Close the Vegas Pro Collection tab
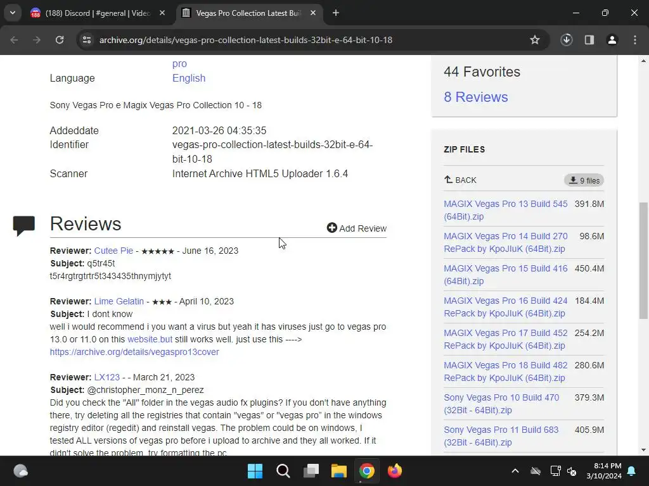 pos(313,13)
